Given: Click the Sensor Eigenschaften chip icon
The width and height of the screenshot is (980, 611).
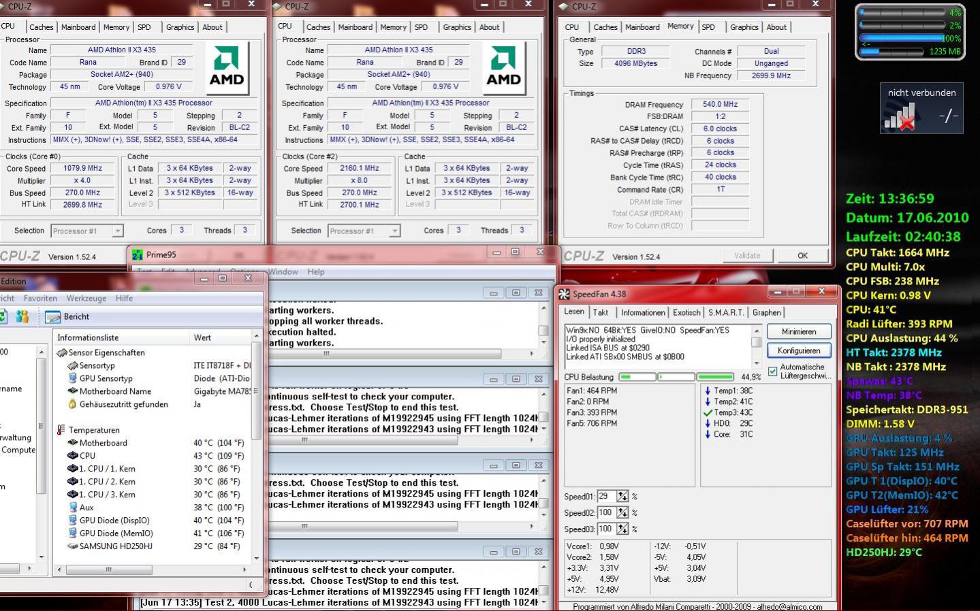Looking at the screenshot, I should pyautogui.click(x=62, y=352).
